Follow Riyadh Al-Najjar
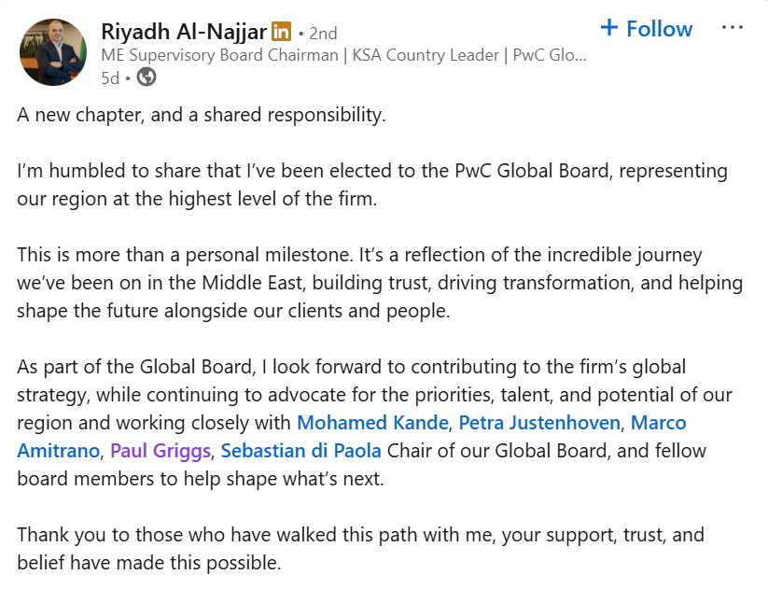 point(646,28)
